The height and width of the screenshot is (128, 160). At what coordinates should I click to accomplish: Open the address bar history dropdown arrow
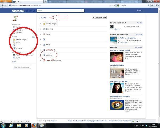coord(112,6)
